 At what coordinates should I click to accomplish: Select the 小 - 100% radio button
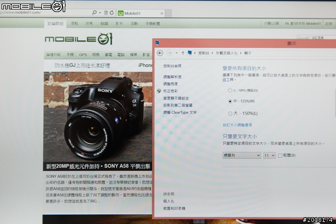(230, 90)
